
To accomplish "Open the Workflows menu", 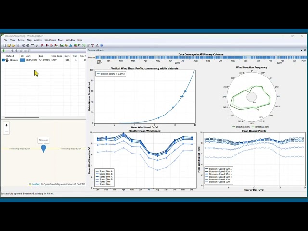I will (x=50, y=40).
